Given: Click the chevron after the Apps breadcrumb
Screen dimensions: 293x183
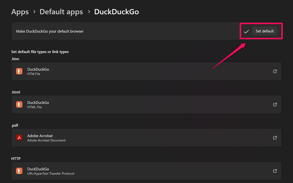Looking at the screenshot, I should [34, 12].
